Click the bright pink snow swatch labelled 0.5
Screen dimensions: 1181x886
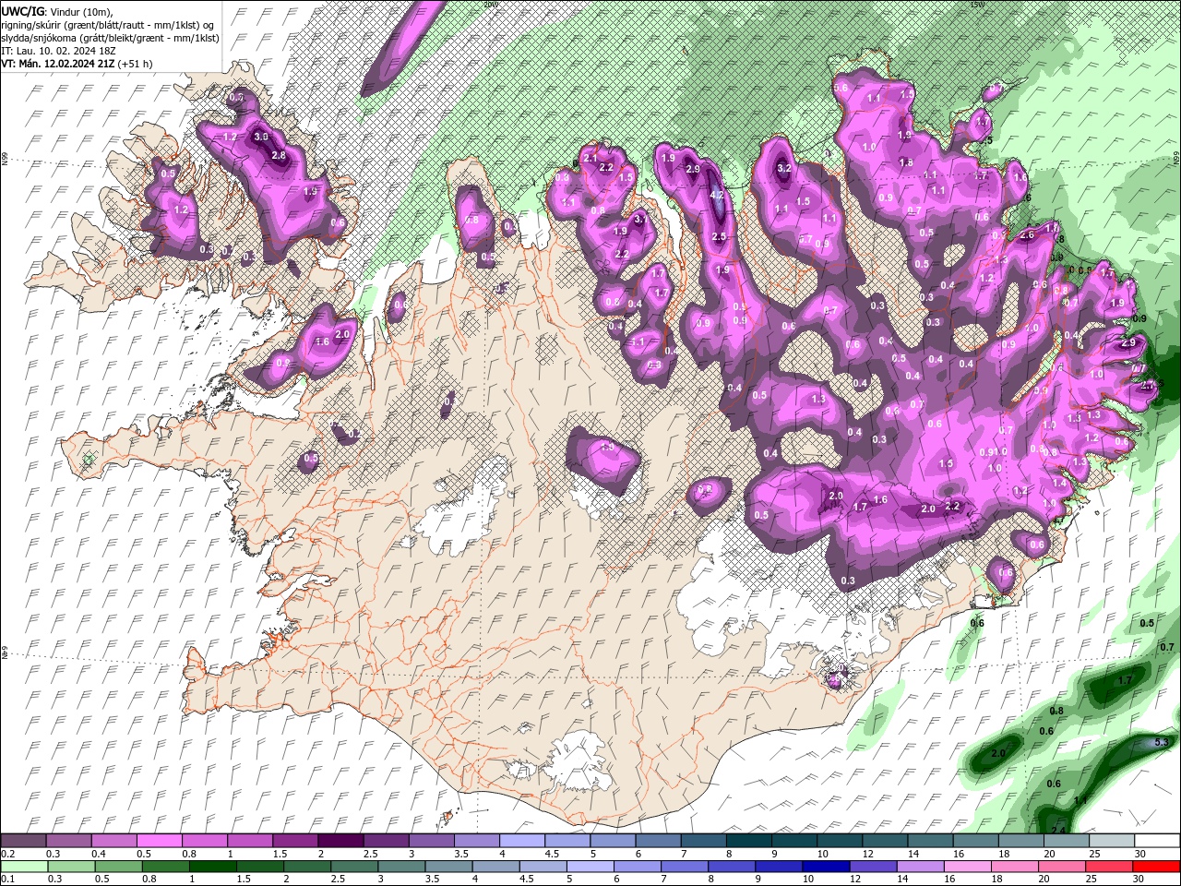pyautogui.click(x=159, y=841)
